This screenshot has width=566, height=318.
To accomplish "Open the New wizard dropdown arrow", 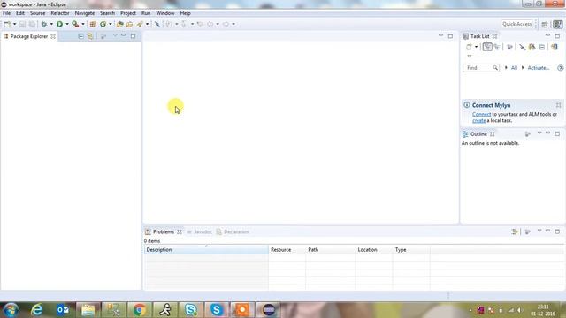I will coord(14,24).
